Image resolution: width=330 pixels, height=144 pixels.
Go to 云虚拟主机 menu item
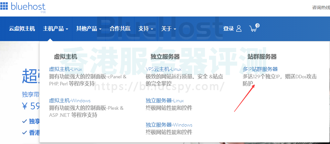point(22,29)
